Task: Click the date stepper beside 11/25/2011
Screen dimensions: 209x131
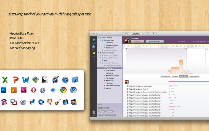Action: (x=141, y=34)
